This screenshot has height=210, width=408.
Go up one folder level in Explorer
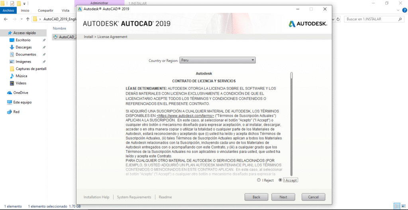(27, 19)
